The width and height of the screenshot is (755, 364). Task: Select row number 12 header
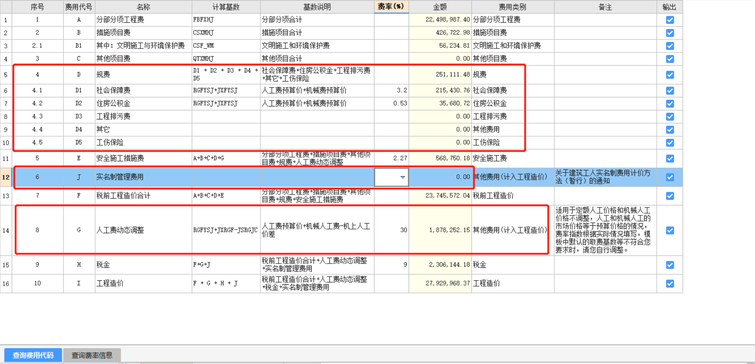6,177
